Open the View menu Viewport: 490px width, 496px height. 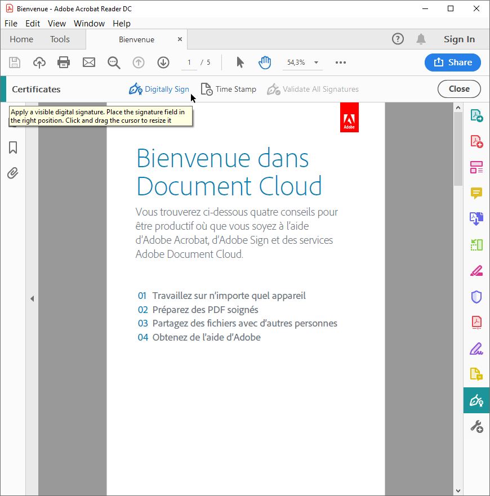pos(57,24)
